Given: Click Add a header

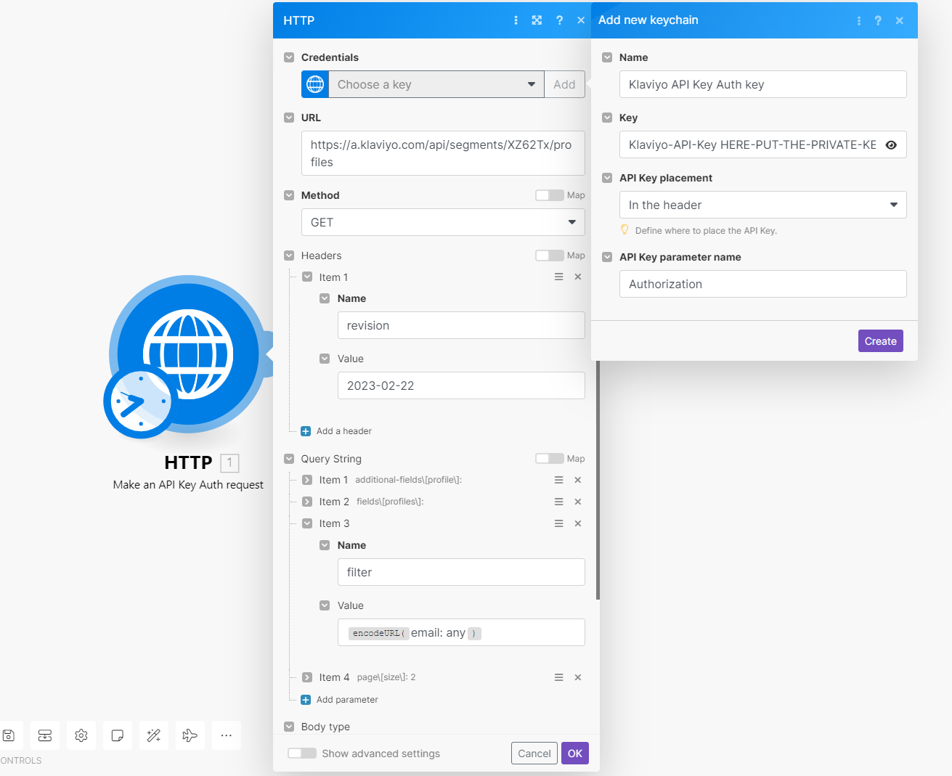Looking at the screenshot, I should [x=343, y=431].
